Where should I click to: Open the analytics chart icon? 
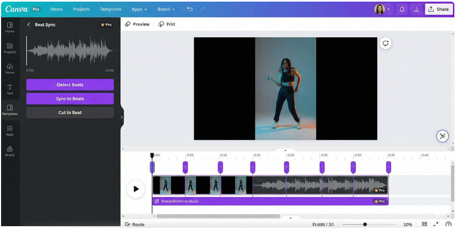416,9
